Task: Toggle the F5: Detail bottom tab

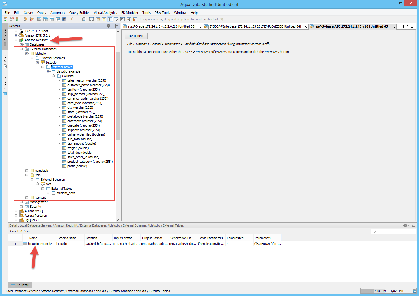Action: pos(20,285)
